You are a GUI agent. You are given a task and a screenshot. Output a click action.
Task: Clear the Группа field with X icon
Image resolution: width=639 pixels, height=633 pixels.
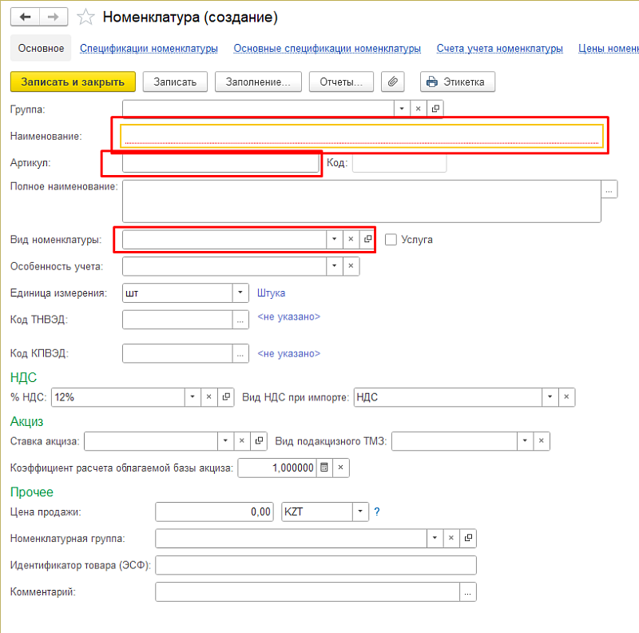point(418,109)
